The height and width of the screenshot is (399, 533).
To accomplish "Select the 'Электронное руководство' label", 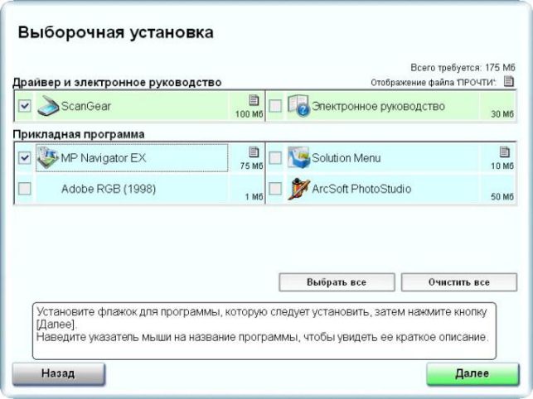I will pos(378,106).
